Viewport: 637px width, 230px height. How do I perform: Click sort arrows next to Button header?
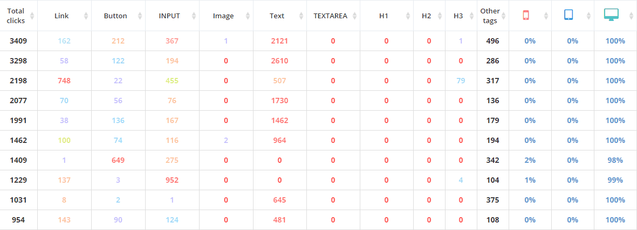pyautogui.click(x=140, y=16)
